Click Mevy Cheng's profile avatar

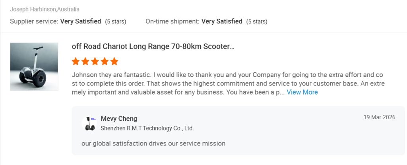[89, 123]
